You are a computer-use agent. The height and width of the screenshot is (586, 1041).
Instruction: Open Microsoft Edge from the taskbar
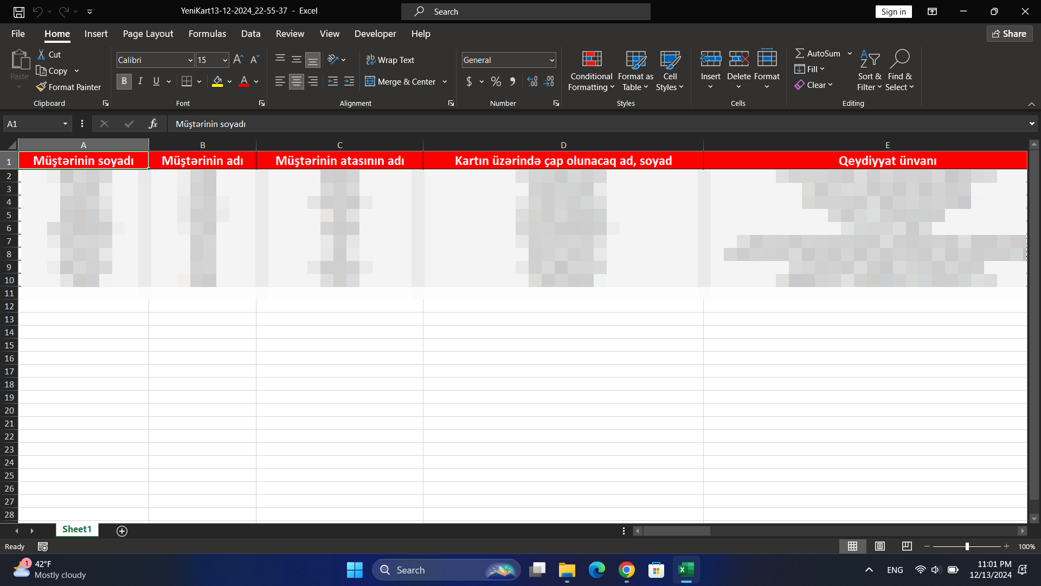pyautogui.click(x=597, y=570)
